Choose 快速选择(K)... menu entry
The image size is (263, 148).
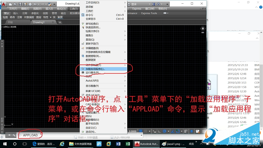pyautogui.click(x=104, y=27)
